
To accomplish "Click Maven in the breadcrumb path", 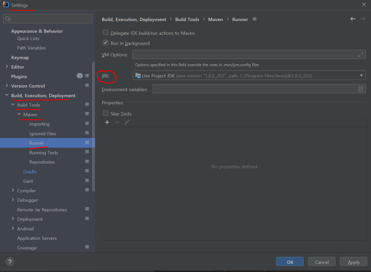I will coord(216,20).
